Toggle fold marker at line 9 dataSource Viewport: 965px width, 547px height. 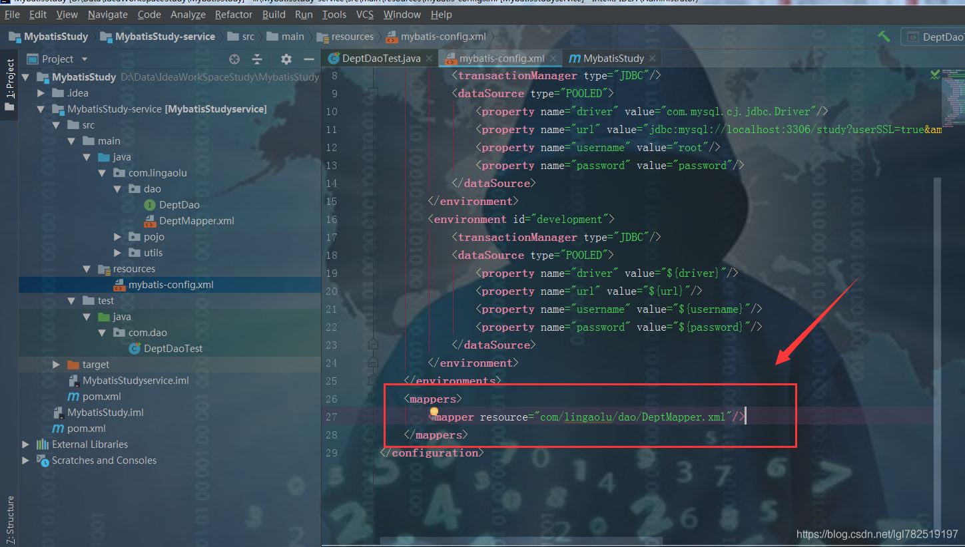(x=373, y=93)
